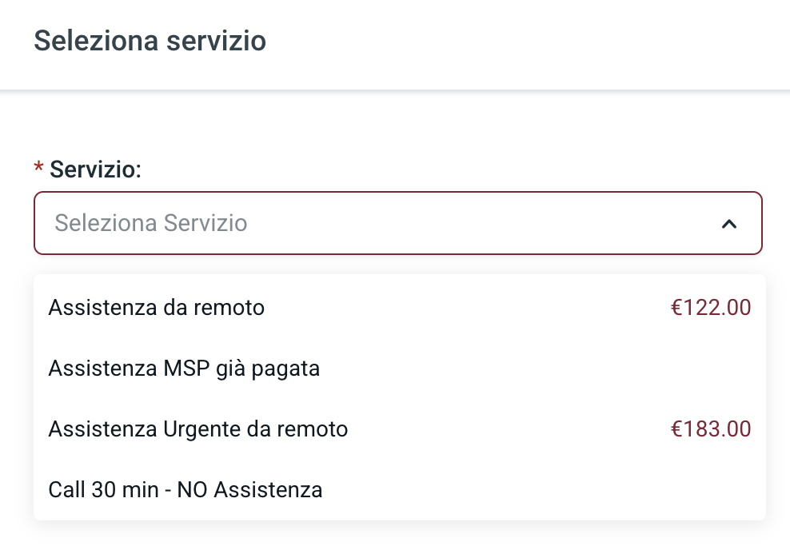790x558 pixels.
Task: Collapse the Servizio dropdown using the chevron arrow
Action: [x=728, y=224]
